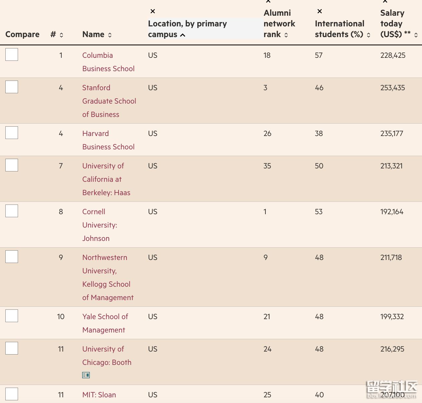Open the MIT: Sloan school link
422x403 pixels.
click(99, 395)
